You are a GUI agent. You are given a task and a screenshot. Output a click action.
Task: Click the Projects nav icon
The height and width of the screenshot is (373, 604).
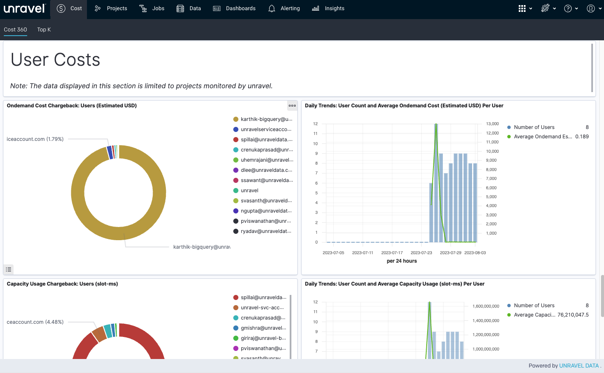pyautogui.click(x=98, y=8)
